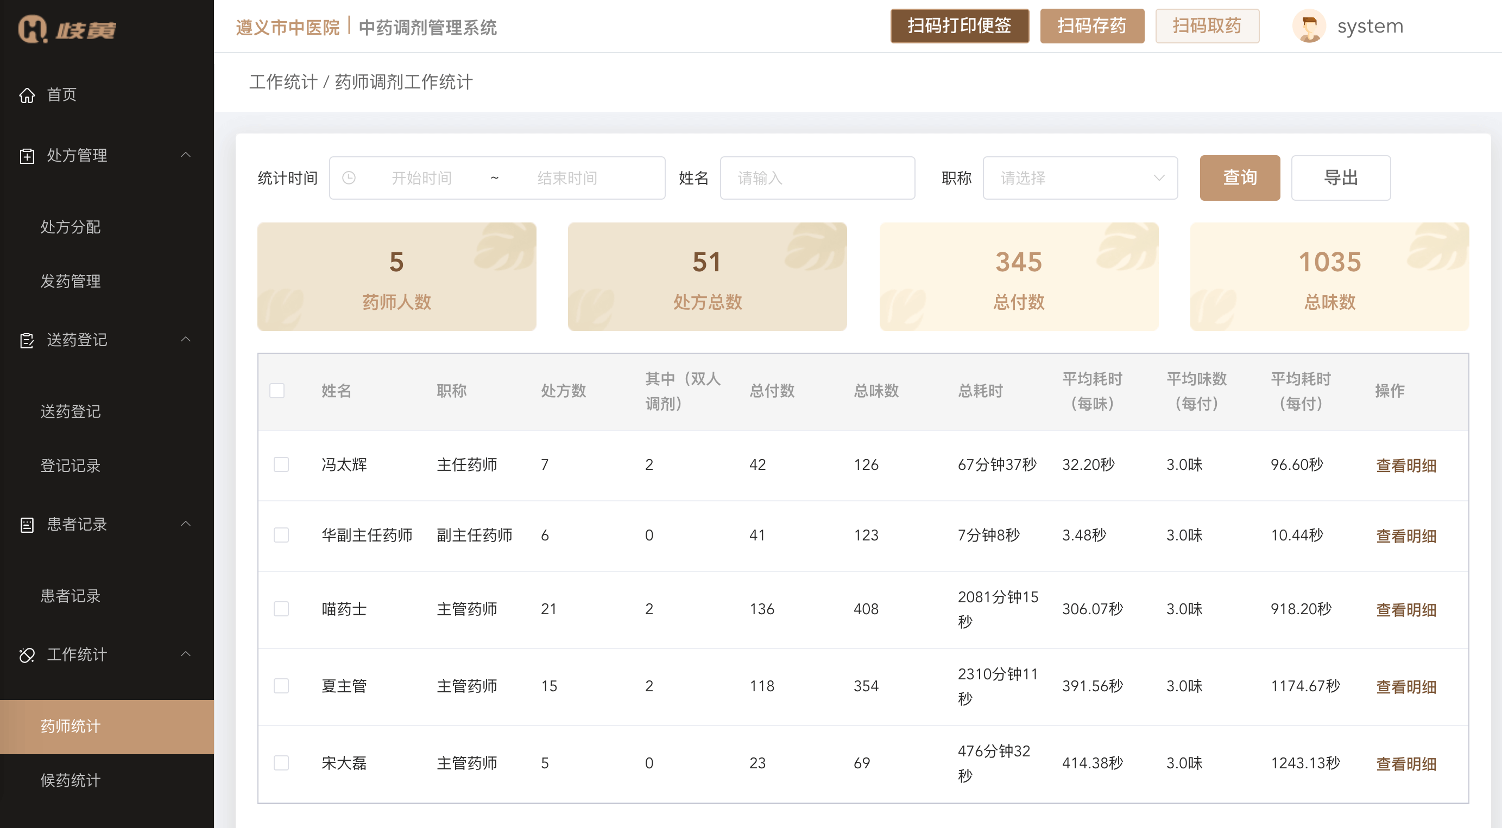
Task: Open the 职称 title dropdown
Action: pyautogui.click(x=1080, y=178)
